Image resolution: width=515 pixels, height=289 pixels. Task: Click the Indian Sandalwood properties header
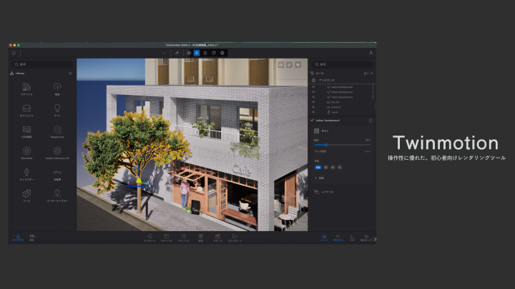pos(328,121)
